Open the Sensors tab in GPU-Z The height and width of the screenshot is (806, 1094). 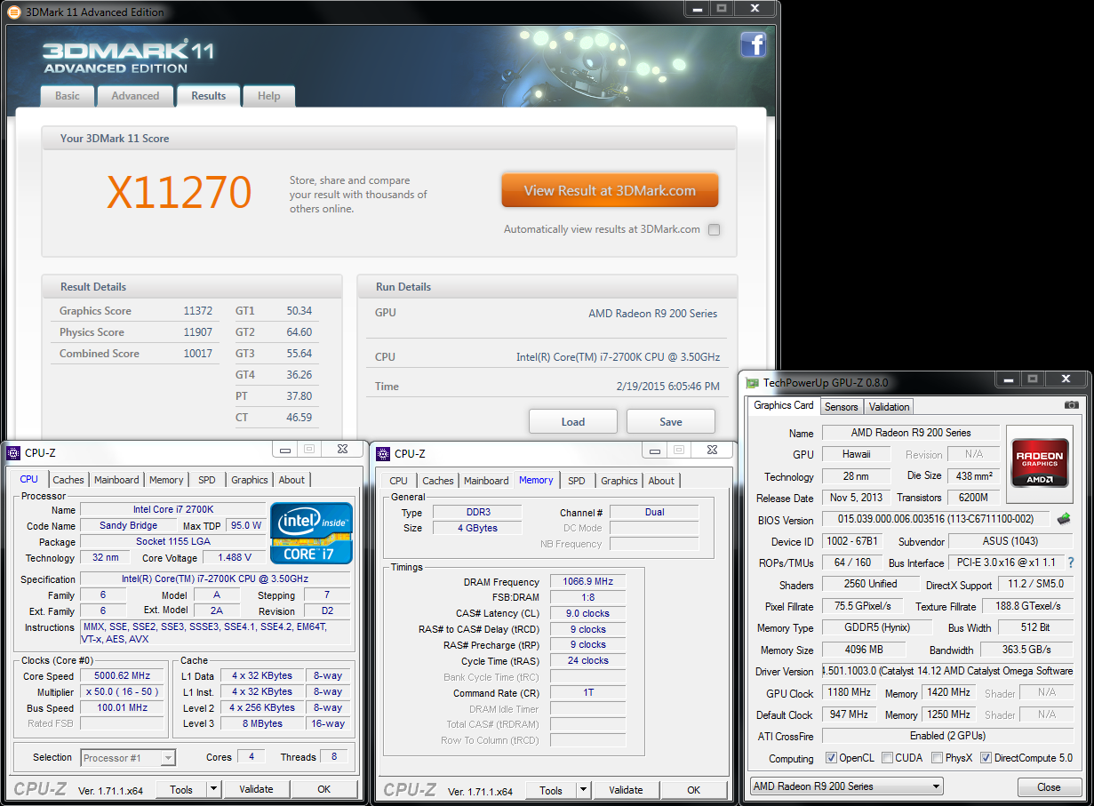(x=841, y=407)
